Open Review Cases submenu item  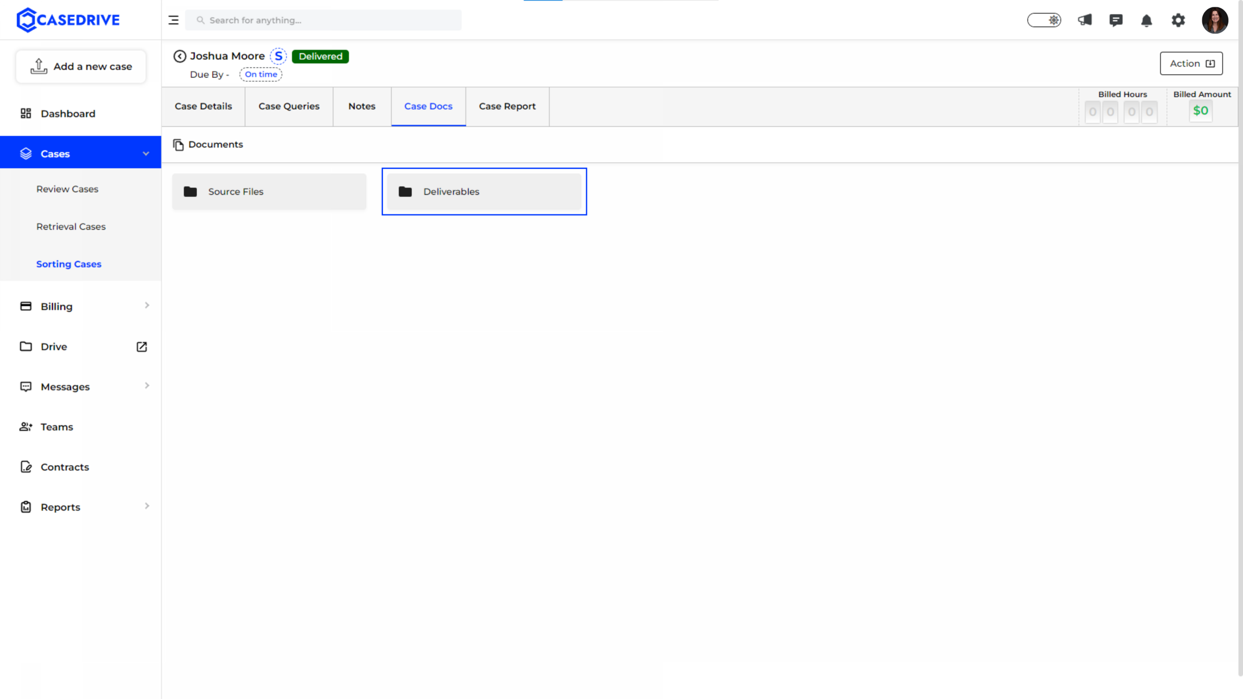(67, 189)
